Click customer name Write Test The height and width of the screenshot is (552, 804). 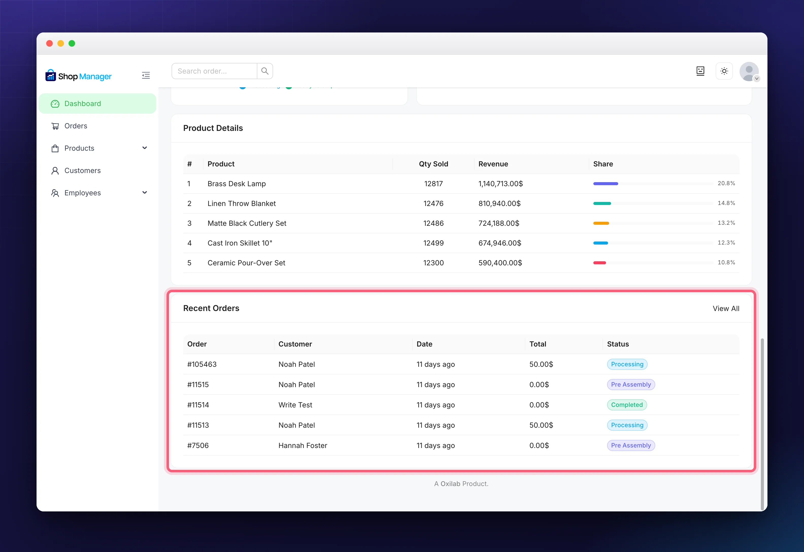[295, 405]
